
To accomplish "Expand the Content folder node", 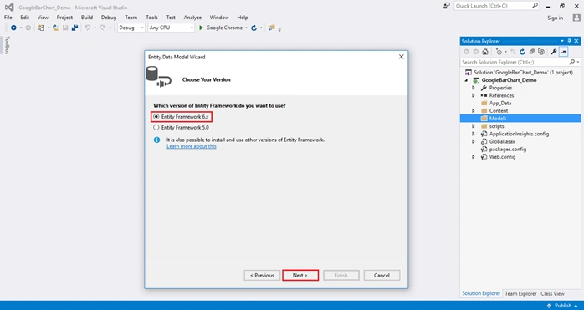I will [x=474, y=111].
